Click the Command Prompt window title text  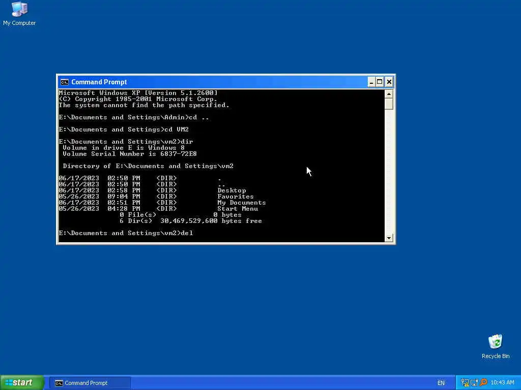[x=99, y=82]
